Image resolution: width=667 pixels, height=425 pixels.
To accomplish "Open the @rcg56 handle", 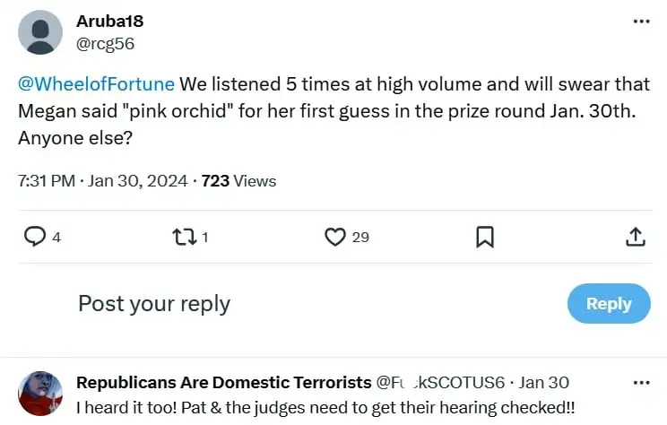I will coord(106,44).
